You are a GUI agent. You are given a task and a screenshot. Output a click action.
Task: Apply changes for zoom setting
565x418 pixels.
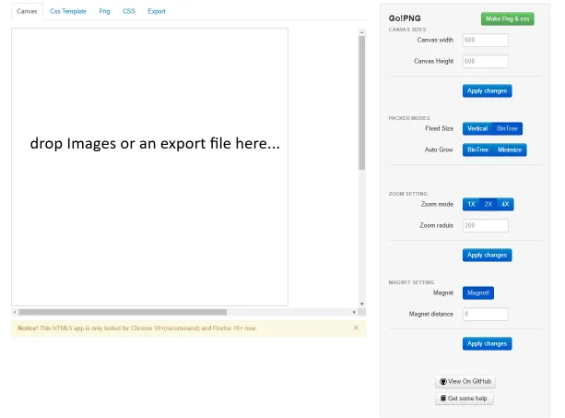pyautogui.click(x=488, y=256)
